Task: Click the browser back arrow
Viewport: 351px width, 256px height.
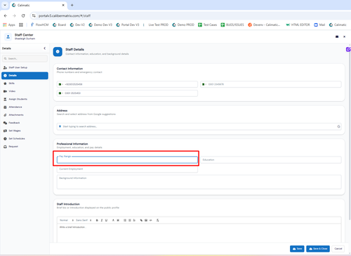Action: click(6, 15)
